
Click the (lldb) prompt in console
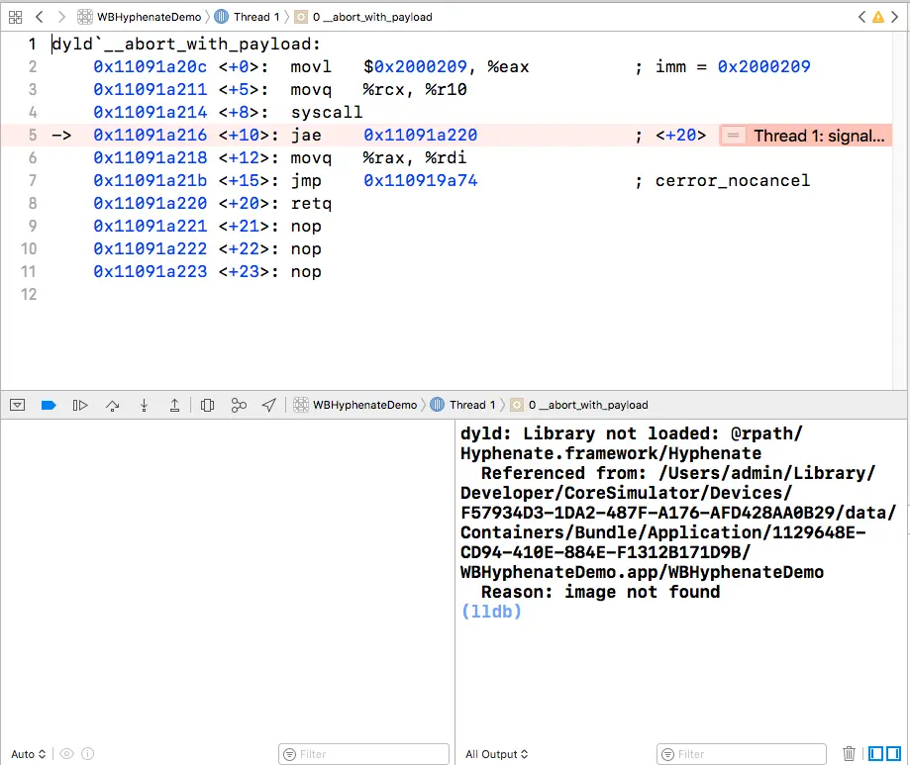coord(491,612)
